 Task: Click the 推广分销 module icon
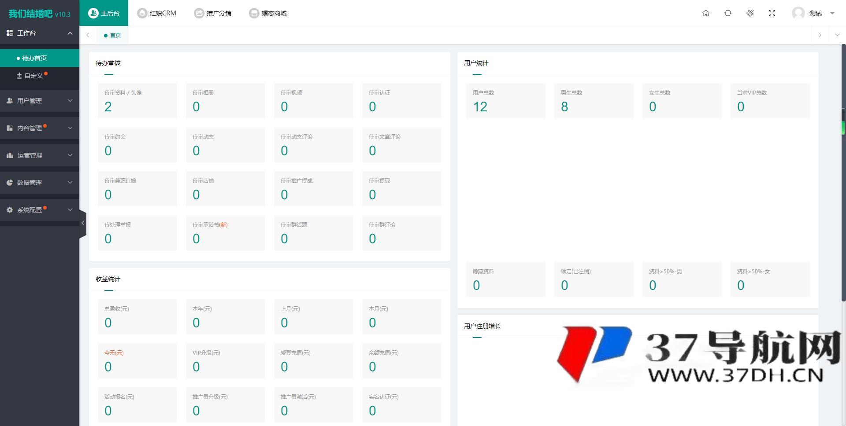(x=199, y=13)
